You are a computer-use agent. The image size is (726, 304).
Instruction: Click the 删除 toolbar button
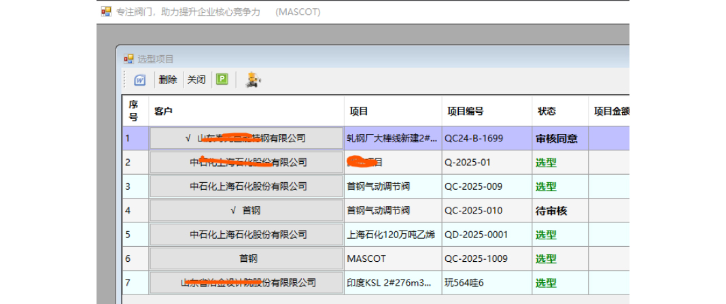(x=168, y=80)
